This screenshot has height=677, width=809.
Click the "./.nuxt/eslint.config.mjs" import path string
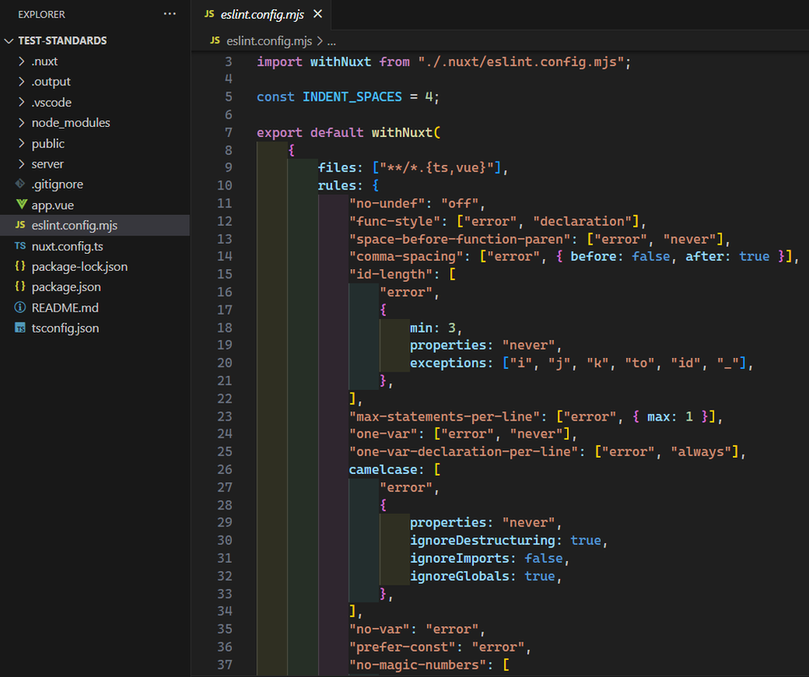[520, 62]
